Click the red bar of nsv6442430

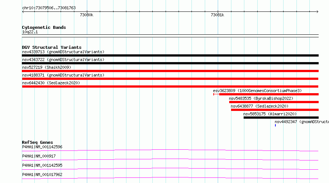point(170,87)
